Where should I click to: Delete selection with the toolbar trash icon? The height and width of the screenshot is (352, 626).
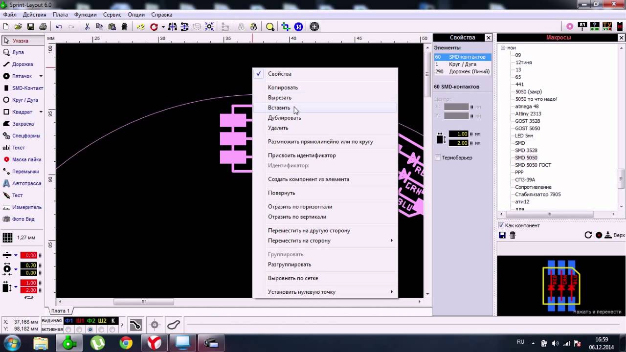pyautogui.click(x=124, y=27)
